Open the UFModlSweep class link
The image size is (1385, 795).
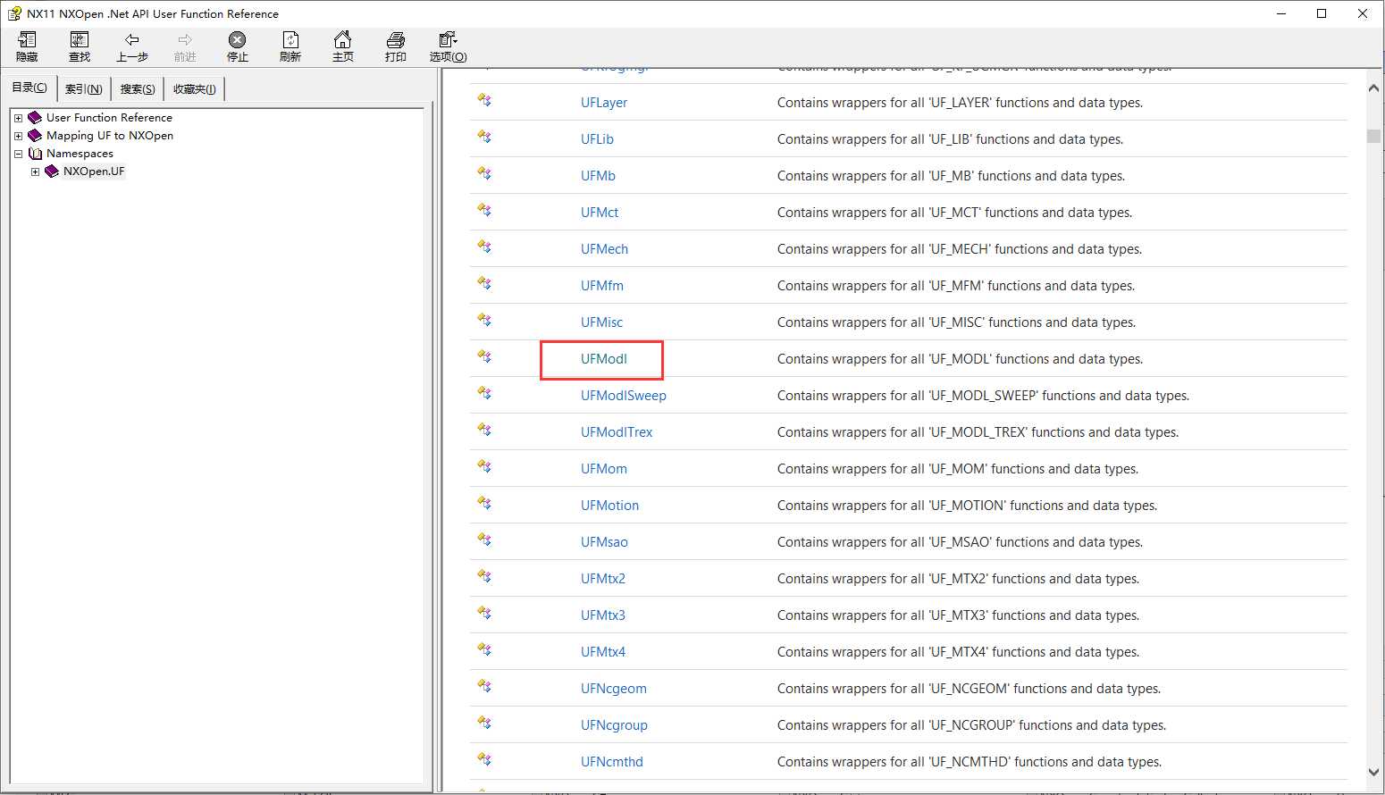[x=624, y=396]
